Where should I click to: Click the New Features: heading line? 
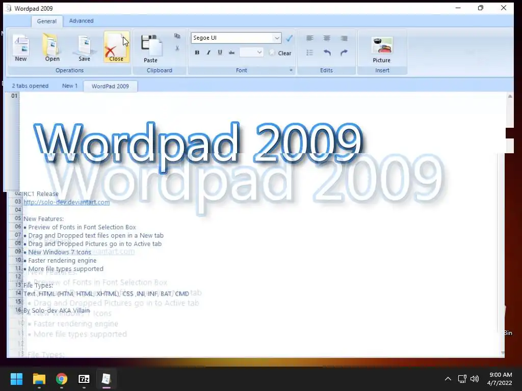(44, 219)
